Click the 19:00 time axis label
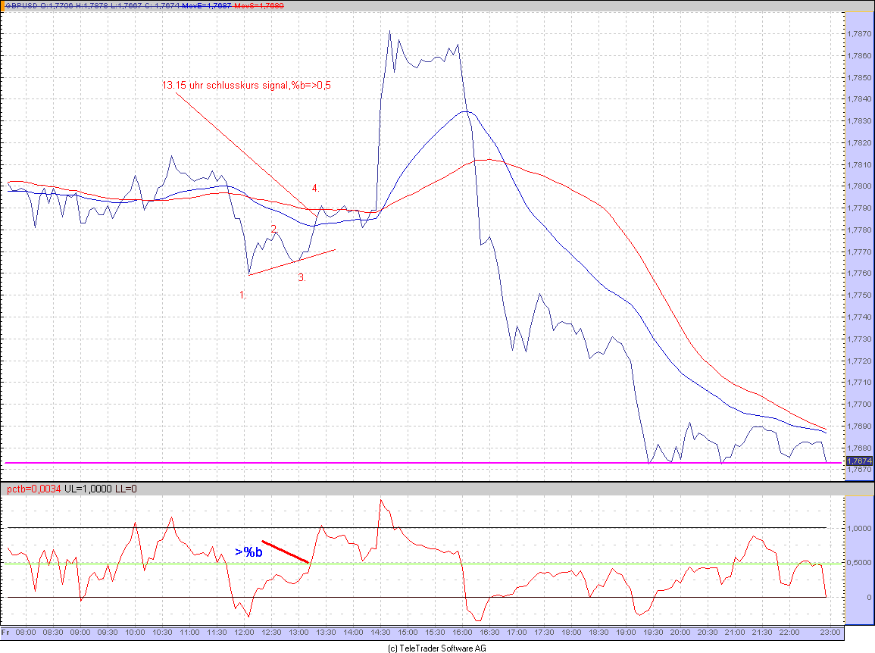Viewport: 875px width, 653px height. click(x=626, y=633)
